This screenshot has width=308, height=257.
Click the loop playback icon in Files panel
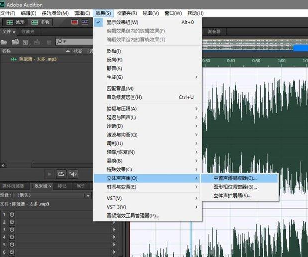point(61,174)
